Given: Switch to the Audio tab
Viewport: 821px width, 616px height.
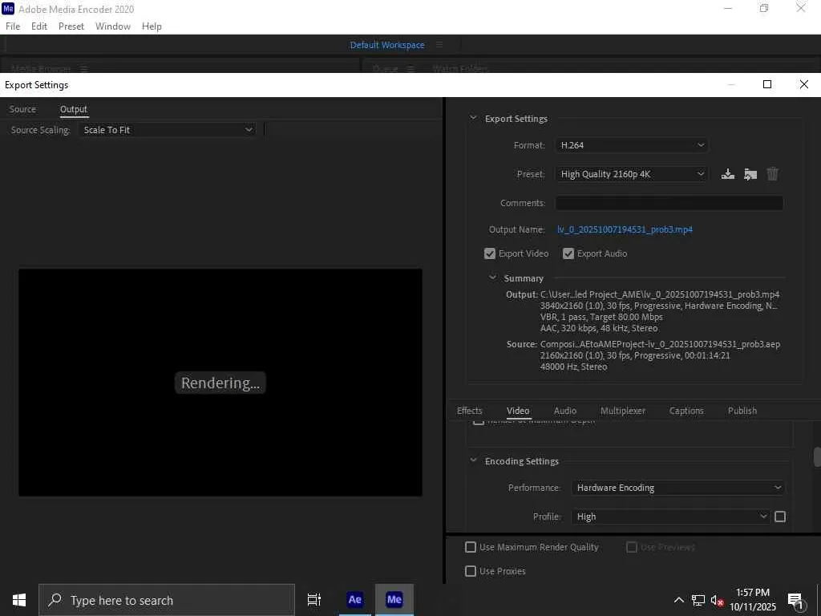Looking at the screenshot, I should coord(565,411).
